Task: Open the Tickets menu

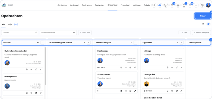Action: 147,5
